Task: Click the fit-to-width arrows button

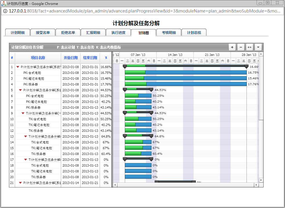Action: 249,47
